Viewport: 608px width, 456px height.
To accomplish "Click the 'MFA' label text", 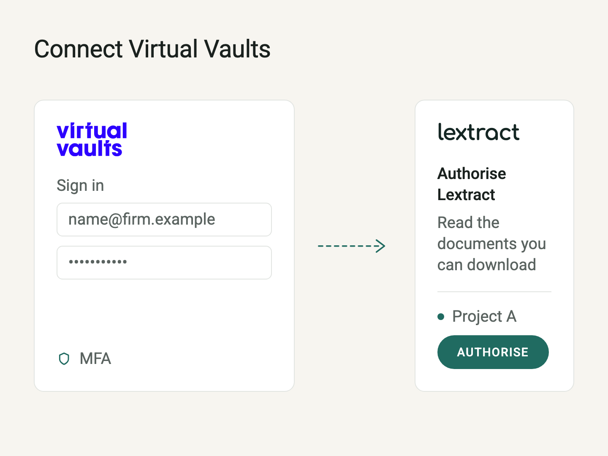I will [95, 359].
